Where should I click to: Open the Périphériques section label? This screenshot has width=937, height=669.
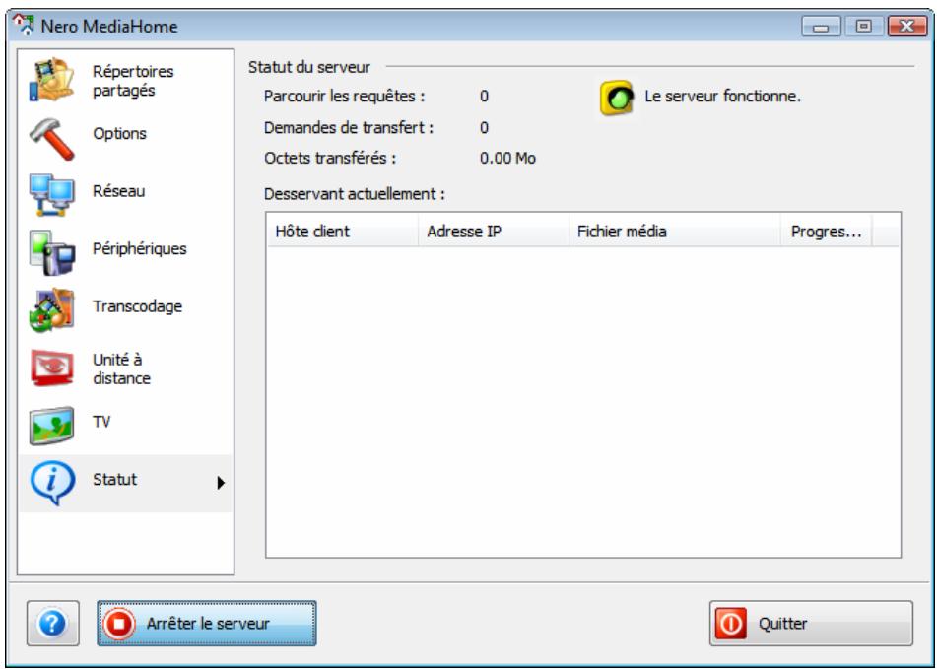pos(139,248)
